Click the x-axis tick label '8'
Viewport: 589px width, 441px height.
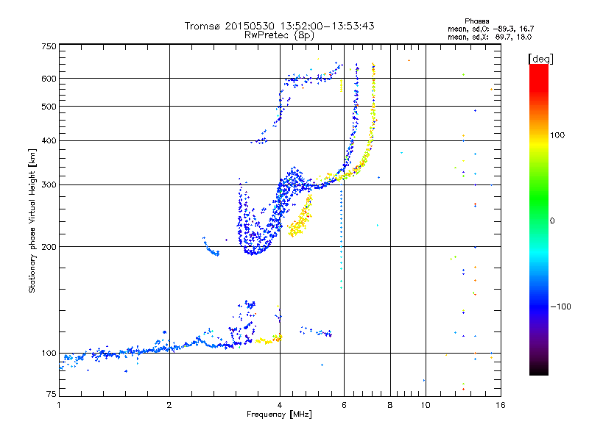coord(390,405)
